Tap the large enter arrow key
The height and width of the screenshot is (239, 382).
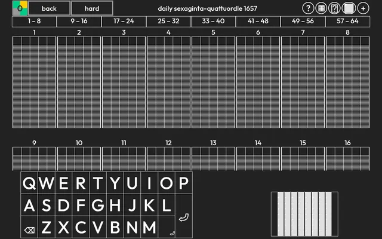[184, 217]
